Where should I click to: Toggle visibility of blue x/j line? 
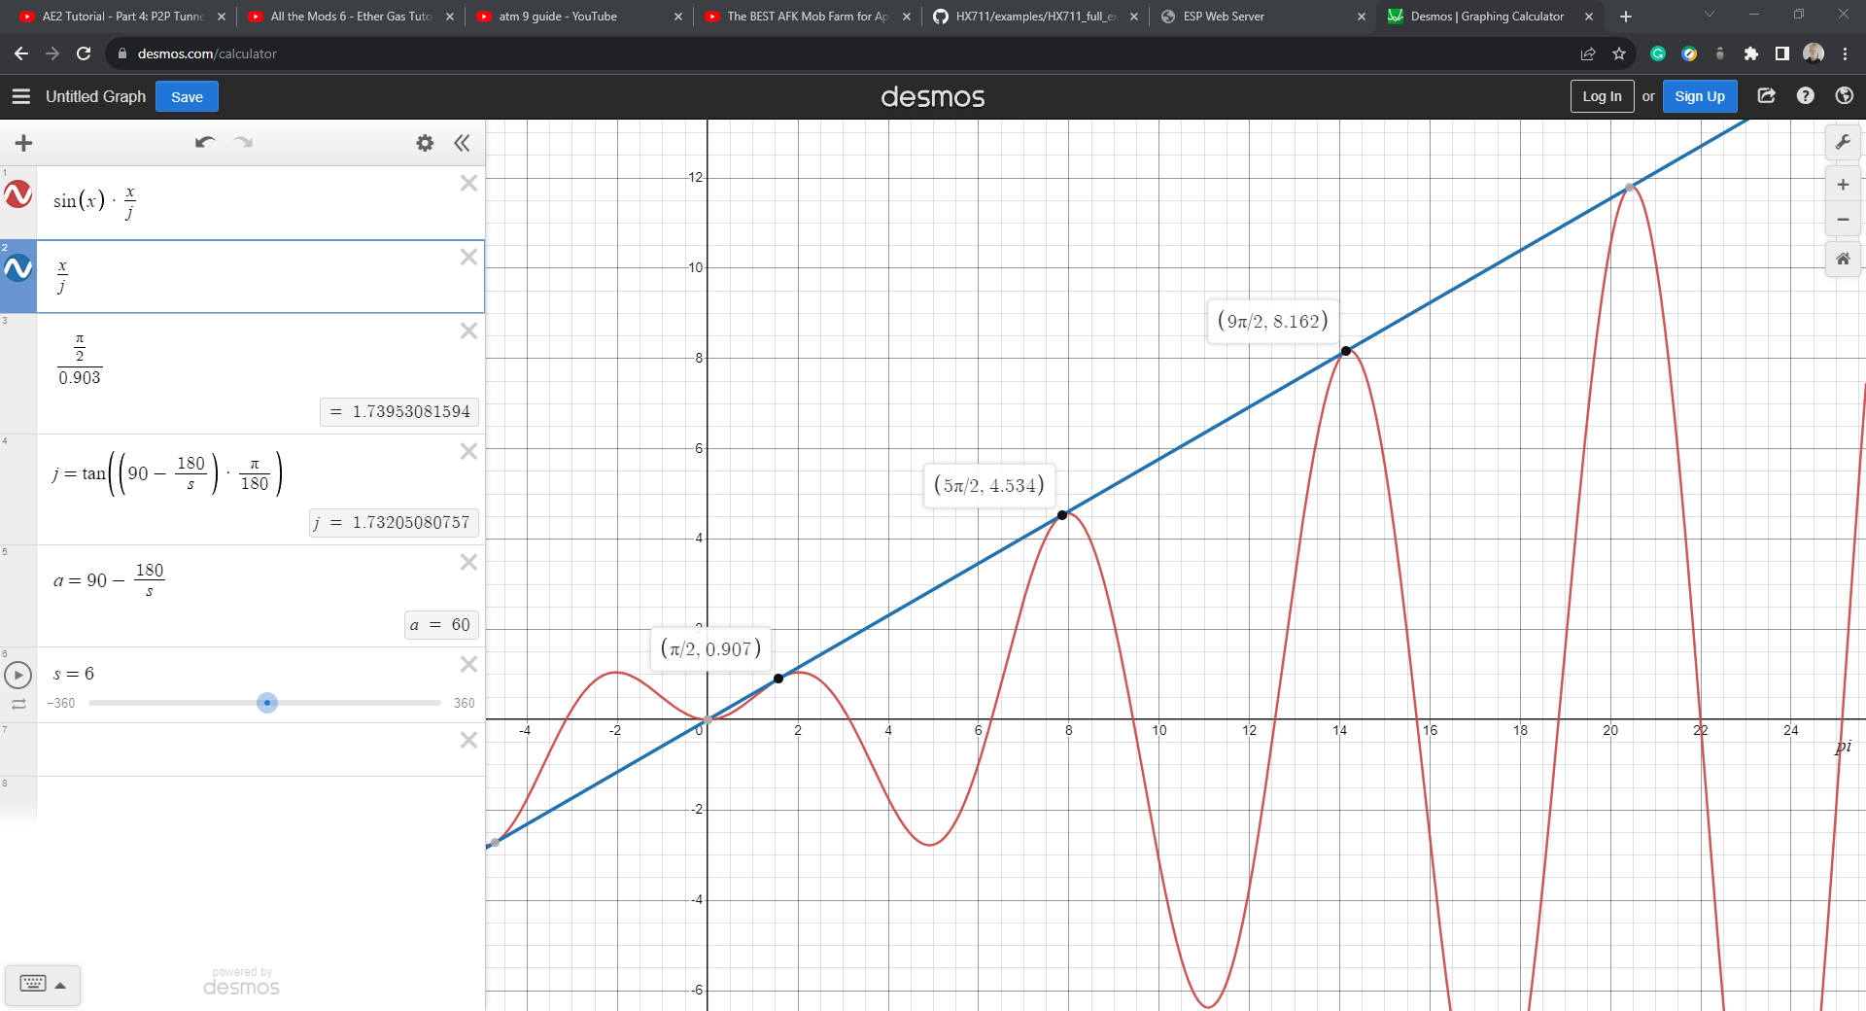[18, 268]
